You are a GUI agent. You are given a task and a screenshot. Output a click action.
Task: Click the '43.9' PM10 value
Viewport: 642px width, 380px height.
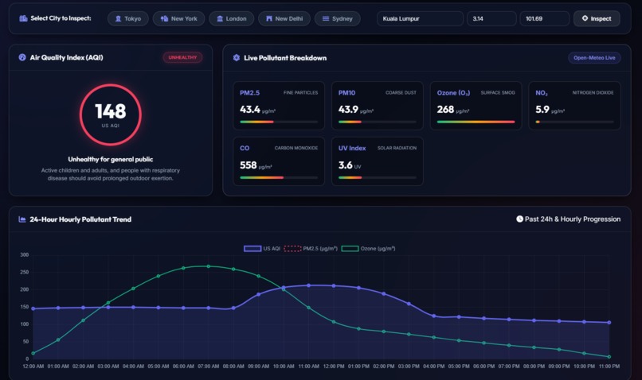click(x=348, y=110)
